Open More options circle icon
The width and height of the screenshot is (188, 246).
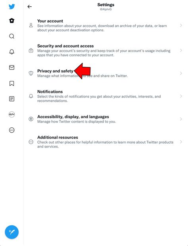coord(12,130)
